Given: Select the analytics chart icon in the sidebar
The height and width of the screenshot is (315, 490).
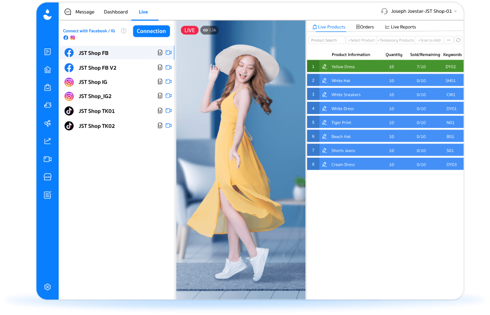Looking at the screenshot, I should pos(47,141).
